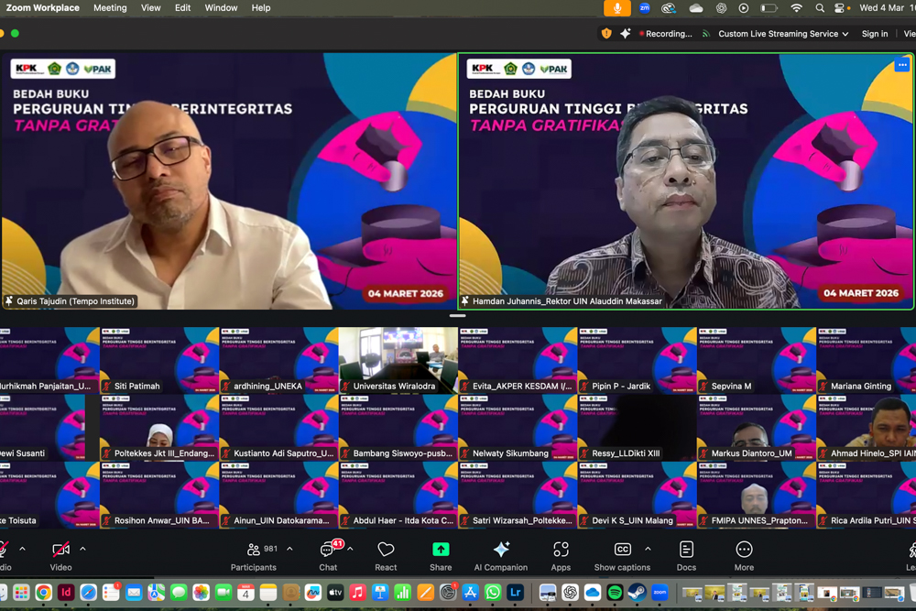Select the Universitas Wiralodra video thumbnail
Viewport: 916px width, 611px height.
[x=398, y=361]
